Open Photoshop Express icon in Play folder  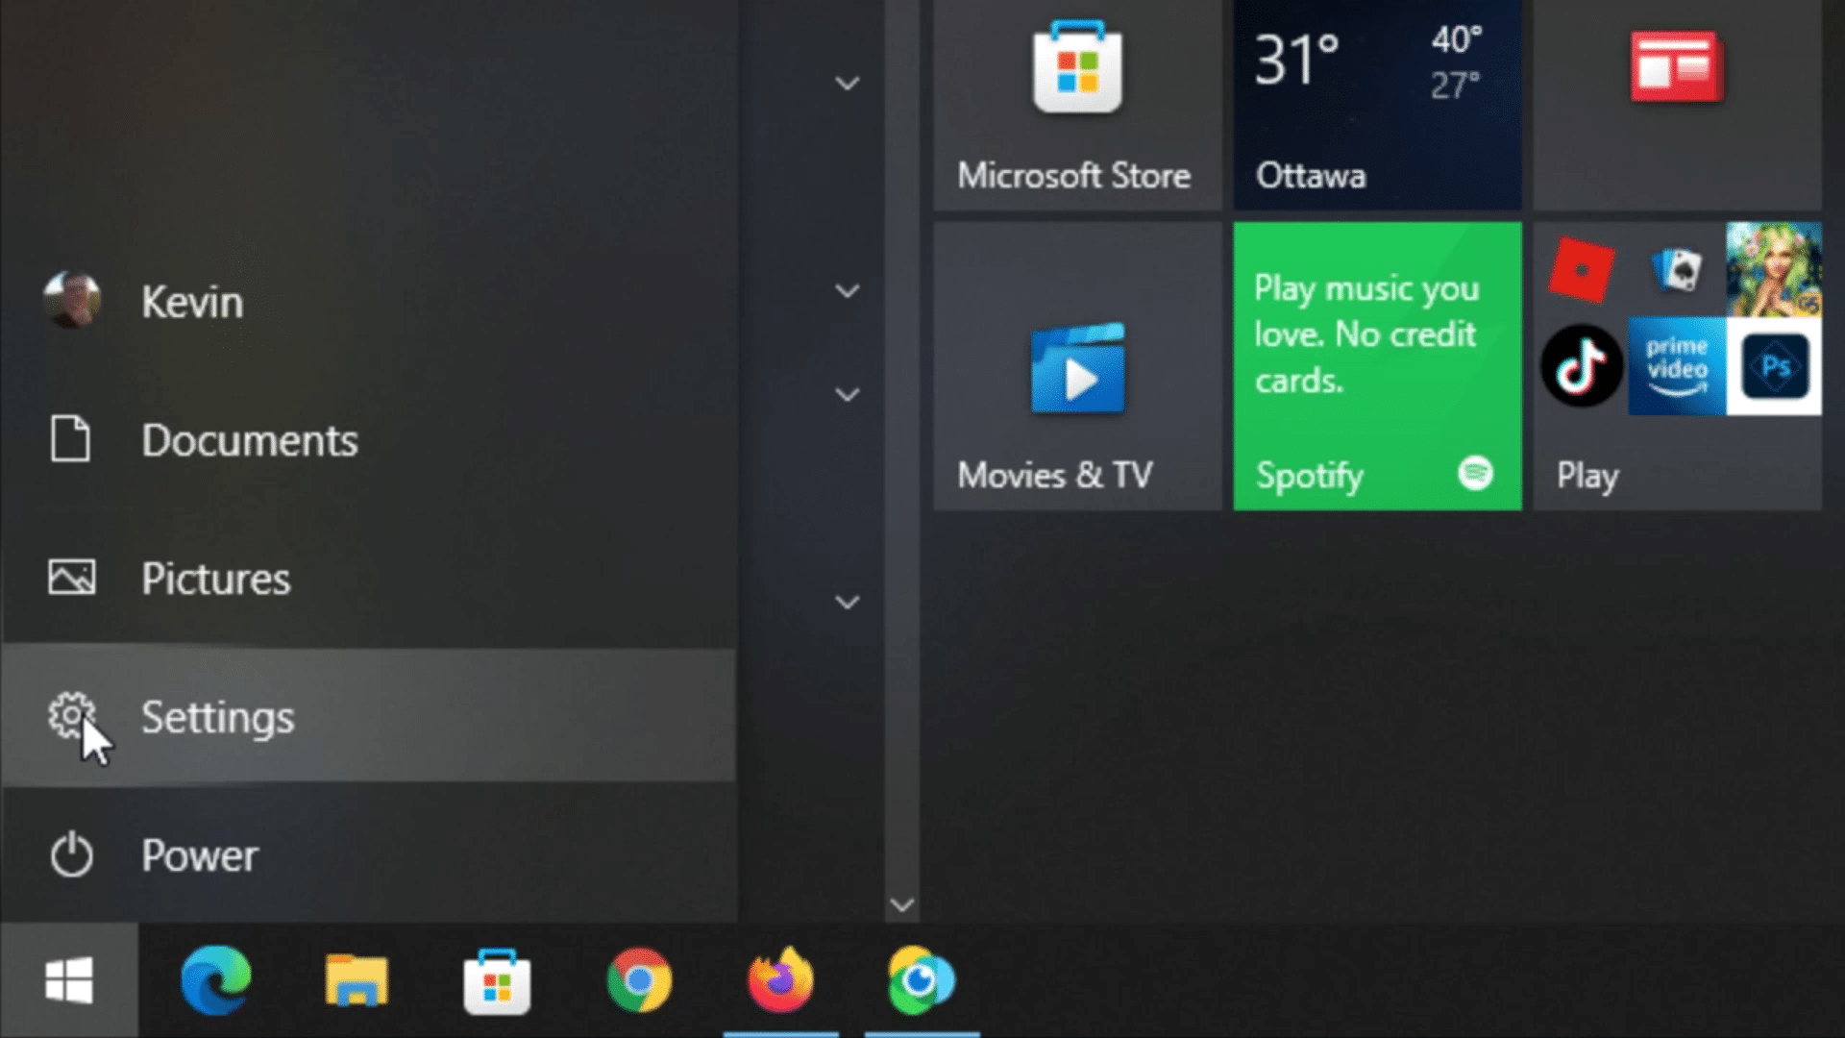(1774, 366)
